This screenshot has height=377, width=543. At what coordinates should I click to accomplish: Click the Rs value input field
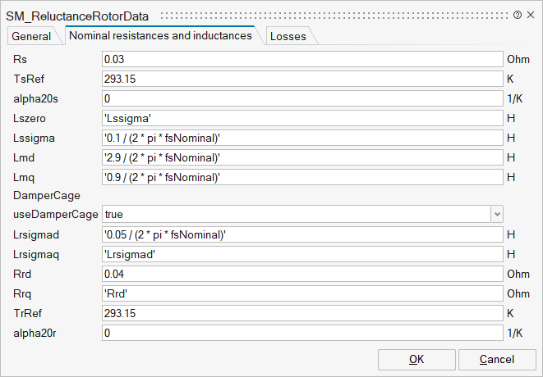[301, 59]
